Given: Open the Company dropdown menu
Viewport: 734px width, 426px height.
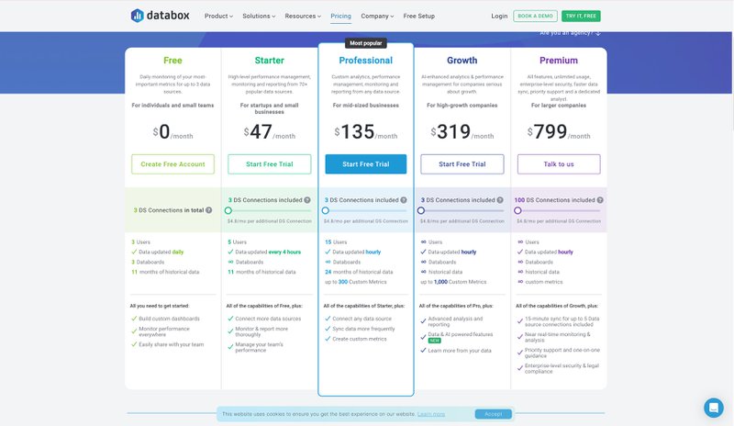Looking at the screenshot, I should click(377, 17).
